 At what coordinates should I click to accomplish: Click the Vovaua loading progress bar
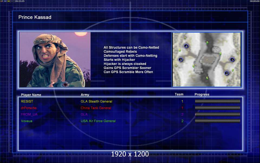point(217,121)
